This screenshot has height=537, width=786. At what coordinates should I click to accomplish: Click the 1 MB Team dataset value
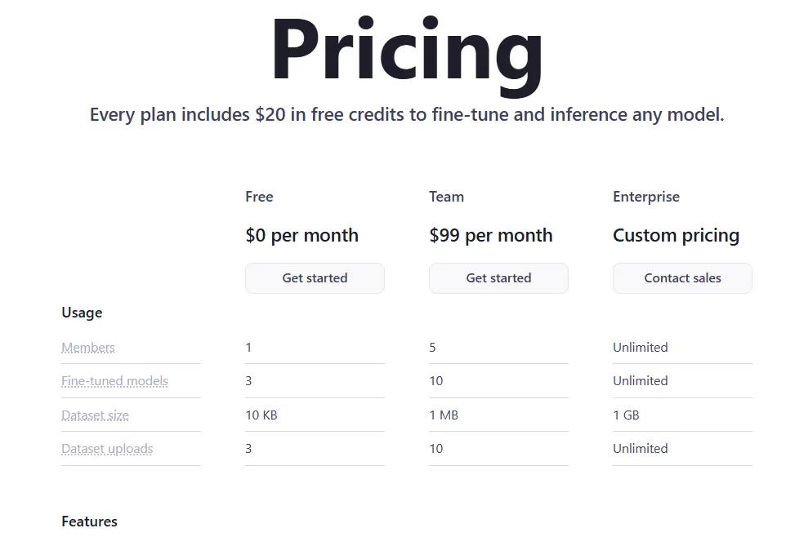pyautogui.click(x=444, y=415)
